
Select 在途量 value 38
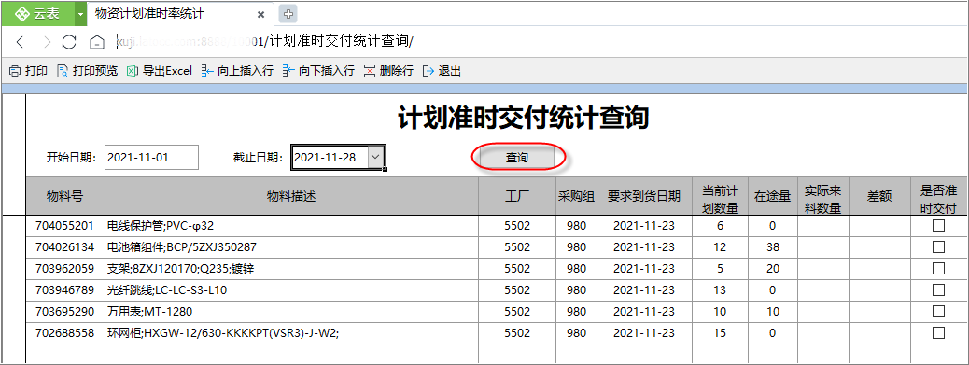pyautogui.click(x=773, y=247)
